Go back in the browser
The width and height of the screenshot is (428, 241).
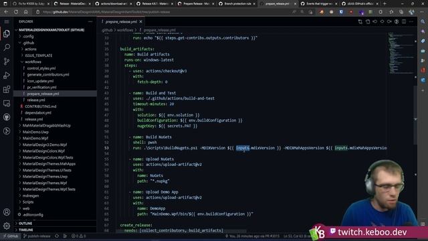[6, 12]
